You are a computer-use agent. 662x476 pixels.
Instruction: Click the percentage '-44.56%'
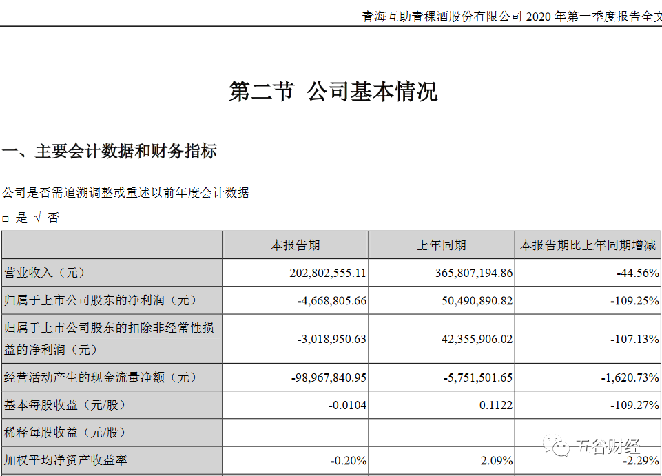pyautogui.click(x=637, y=273)
